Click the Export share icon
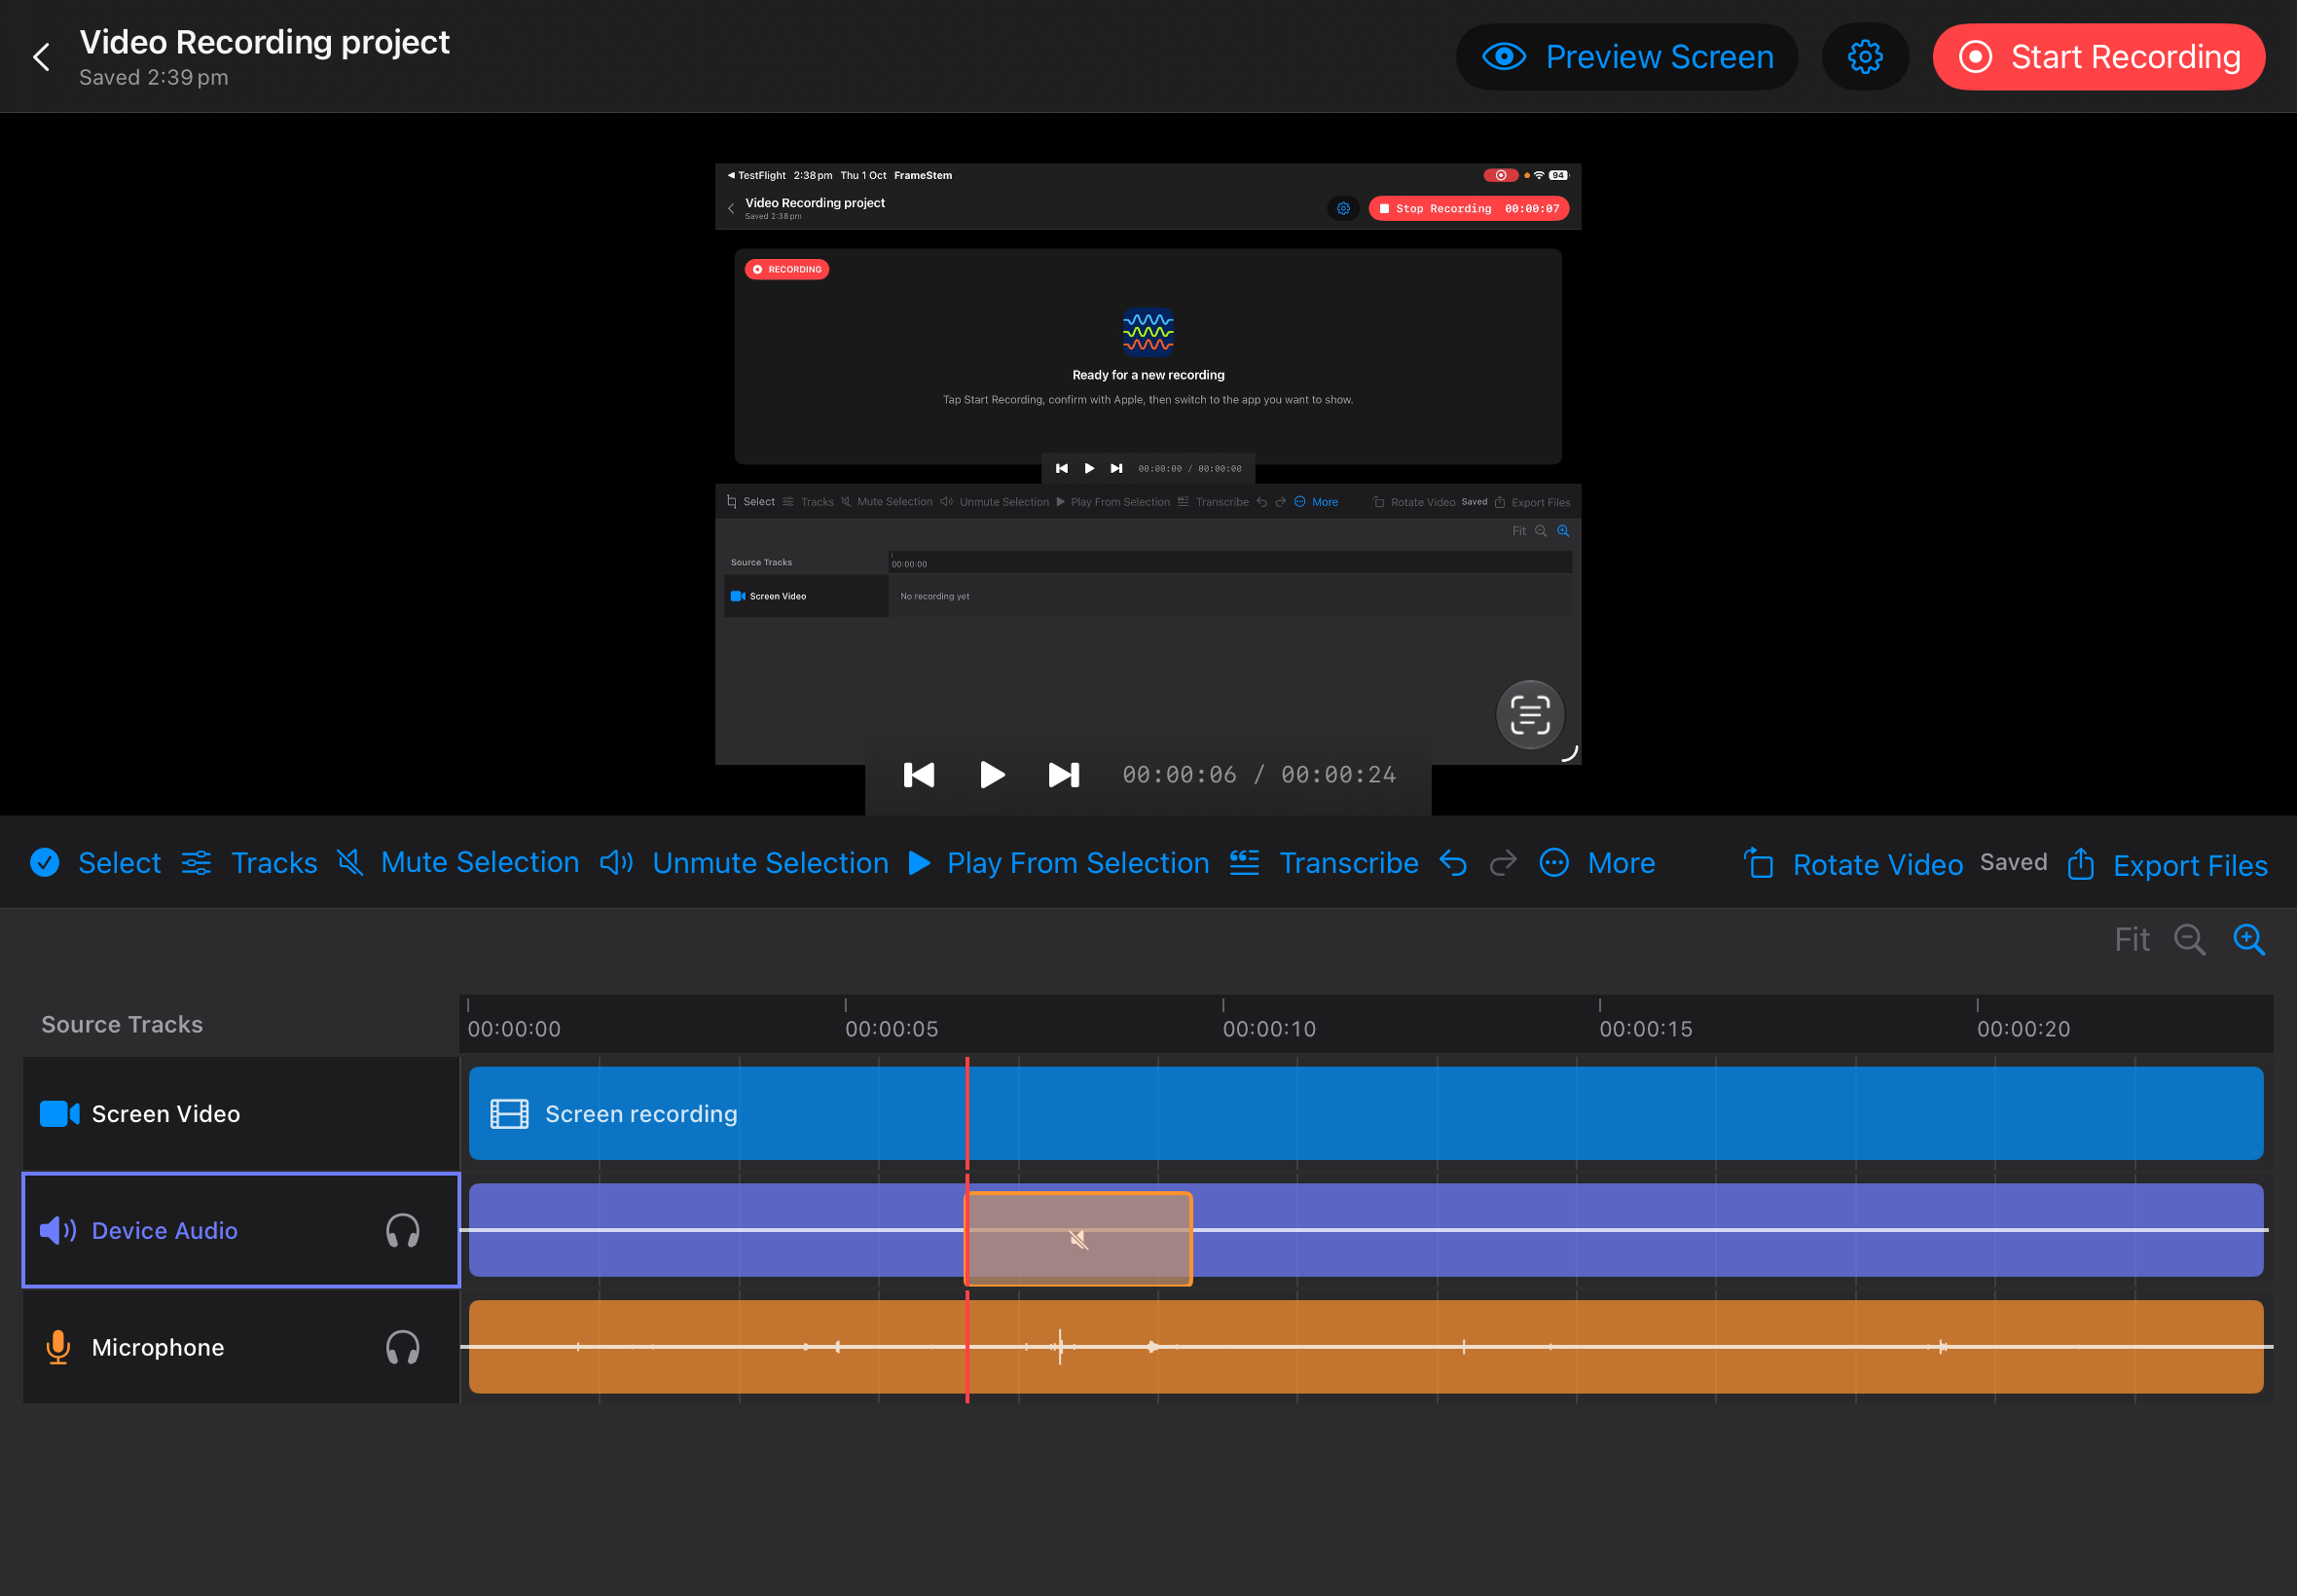 tap(2080, 863)
